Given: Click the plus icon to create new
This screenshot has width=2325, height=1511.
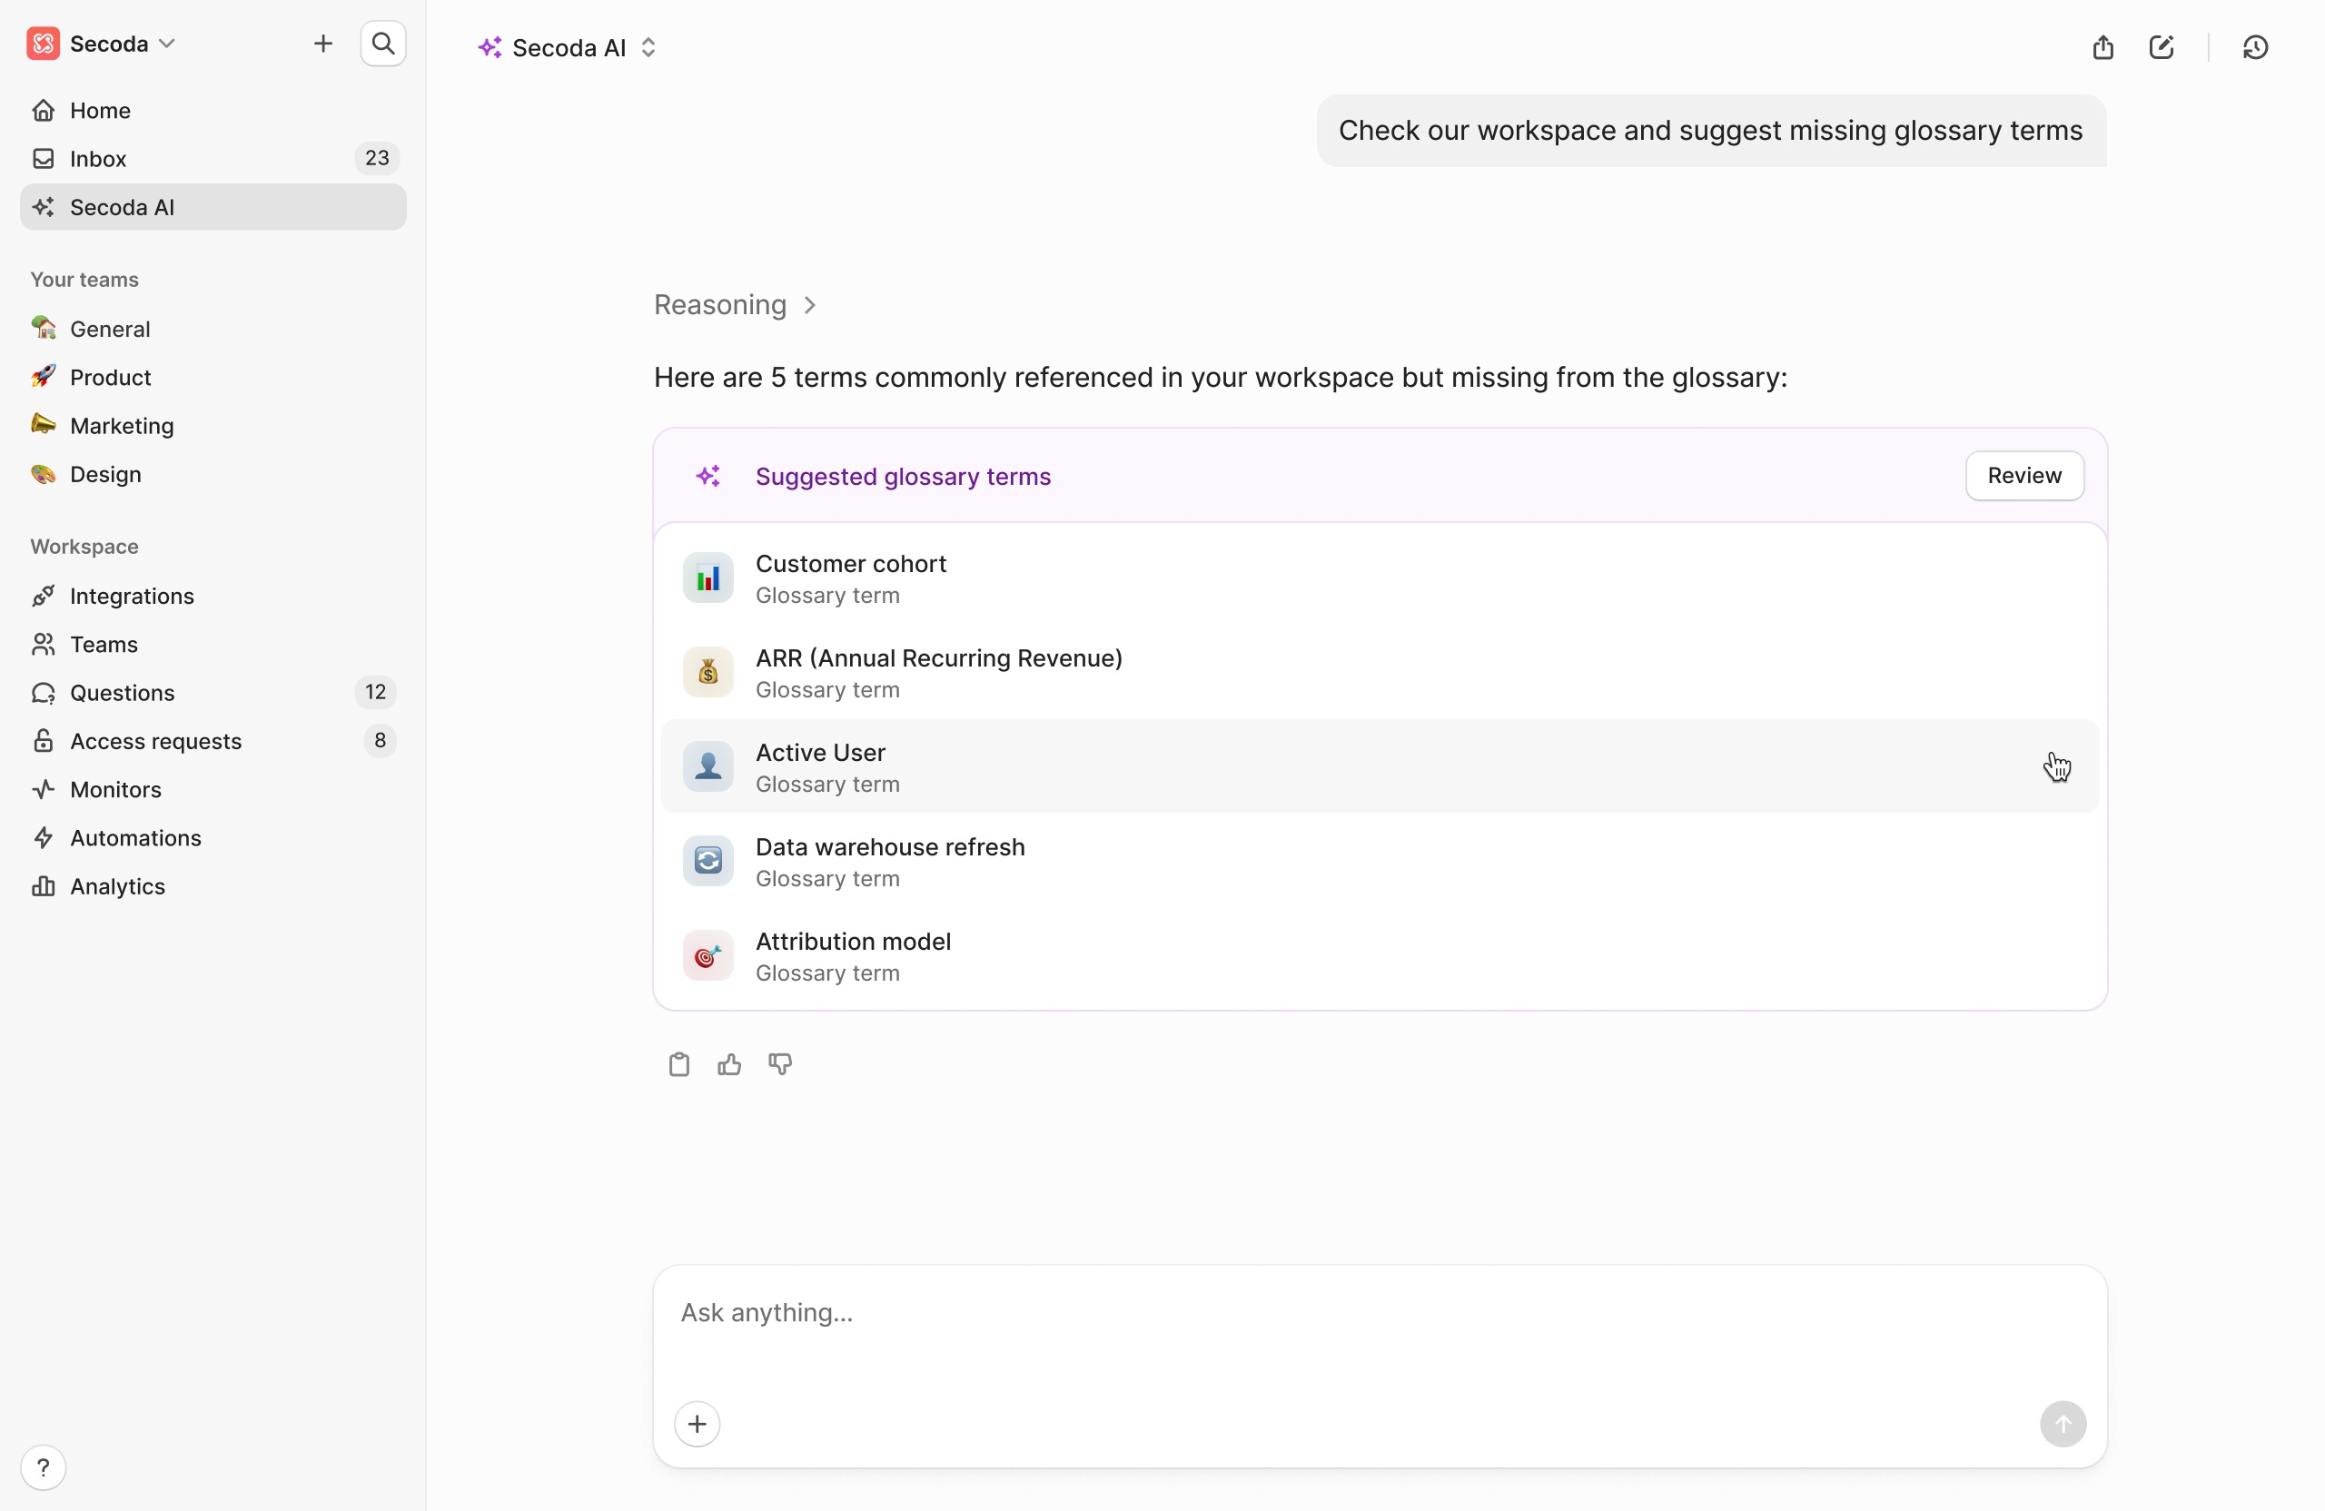Looking at the screenshot, I should (323, 44).
